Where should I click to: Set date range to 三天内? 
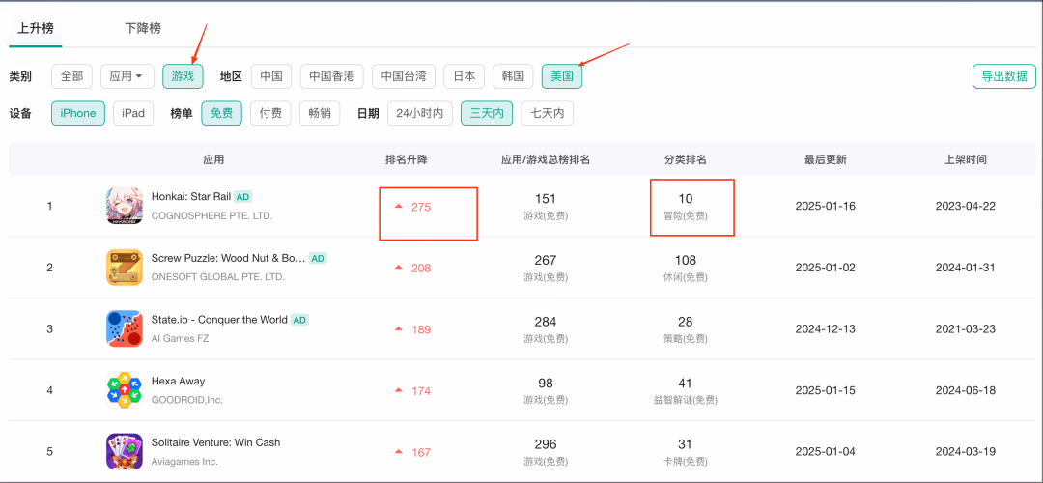487,113
